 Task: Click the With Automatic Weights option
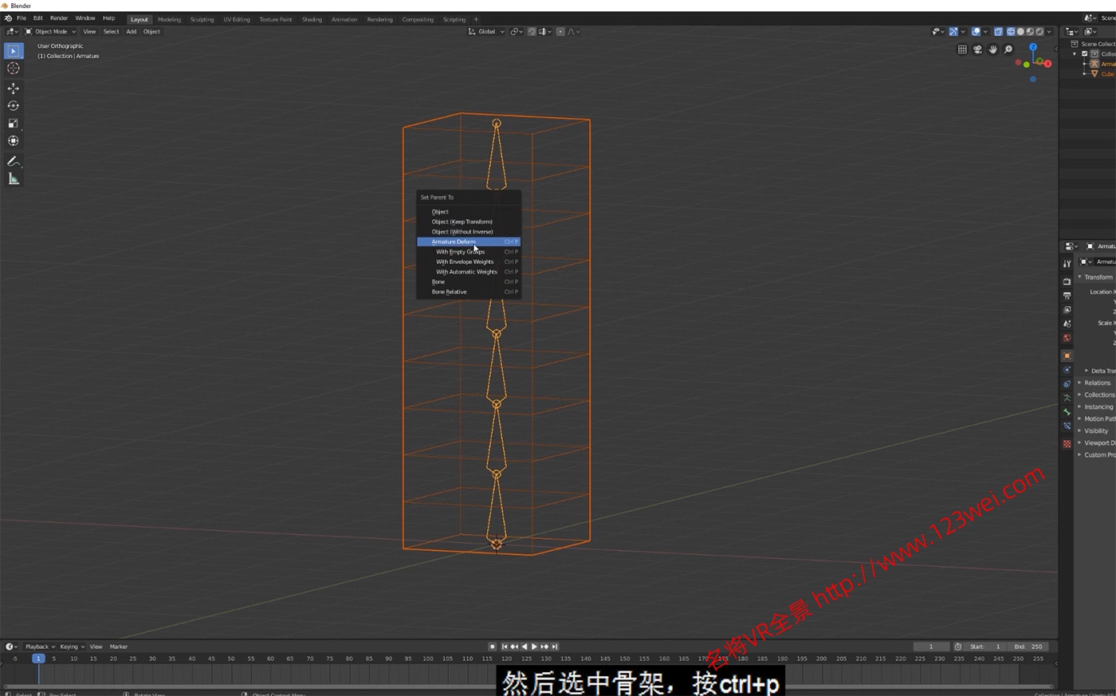[466, 272]
